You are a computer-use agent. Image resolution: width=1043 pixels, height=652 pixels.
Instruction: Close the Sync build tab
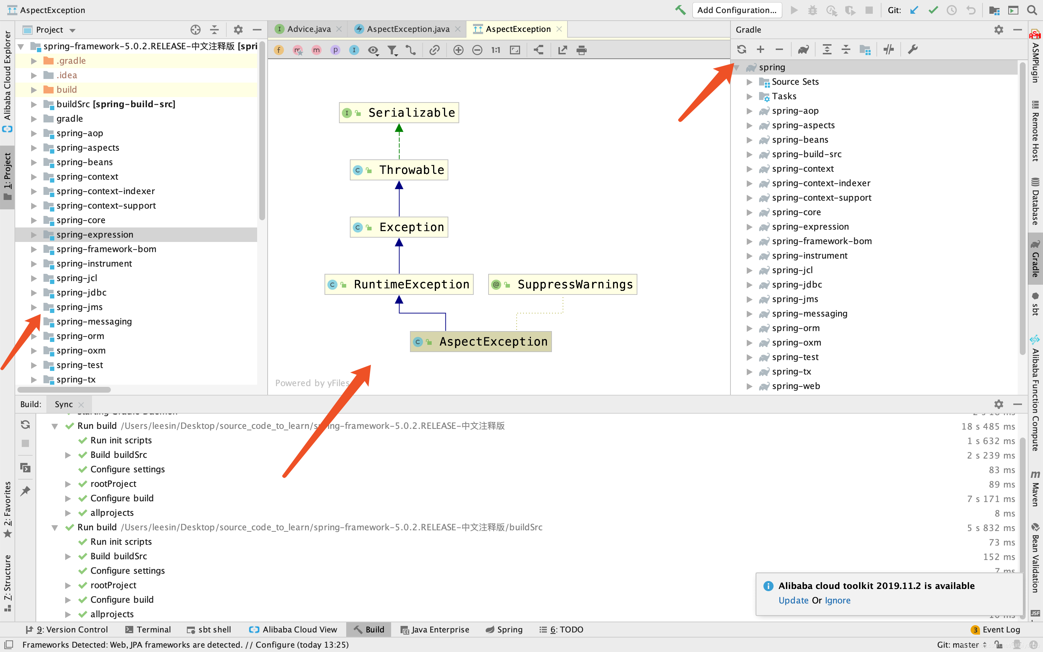(x=81, y=405)
